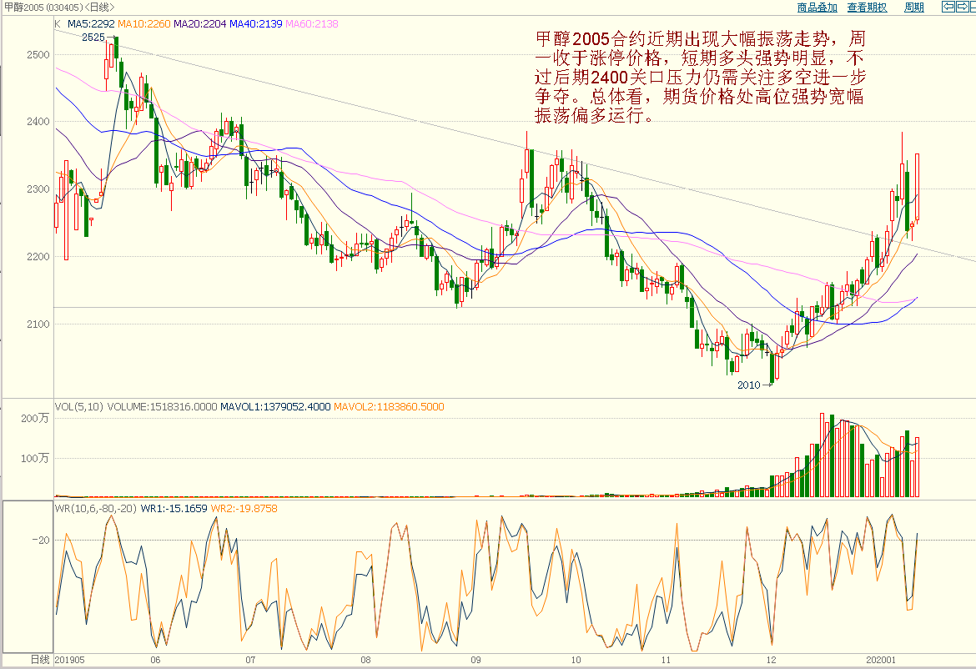Click the MA20:2204 moving average label
The height and width of the screenshot is (669, 976).
(200, 23)
